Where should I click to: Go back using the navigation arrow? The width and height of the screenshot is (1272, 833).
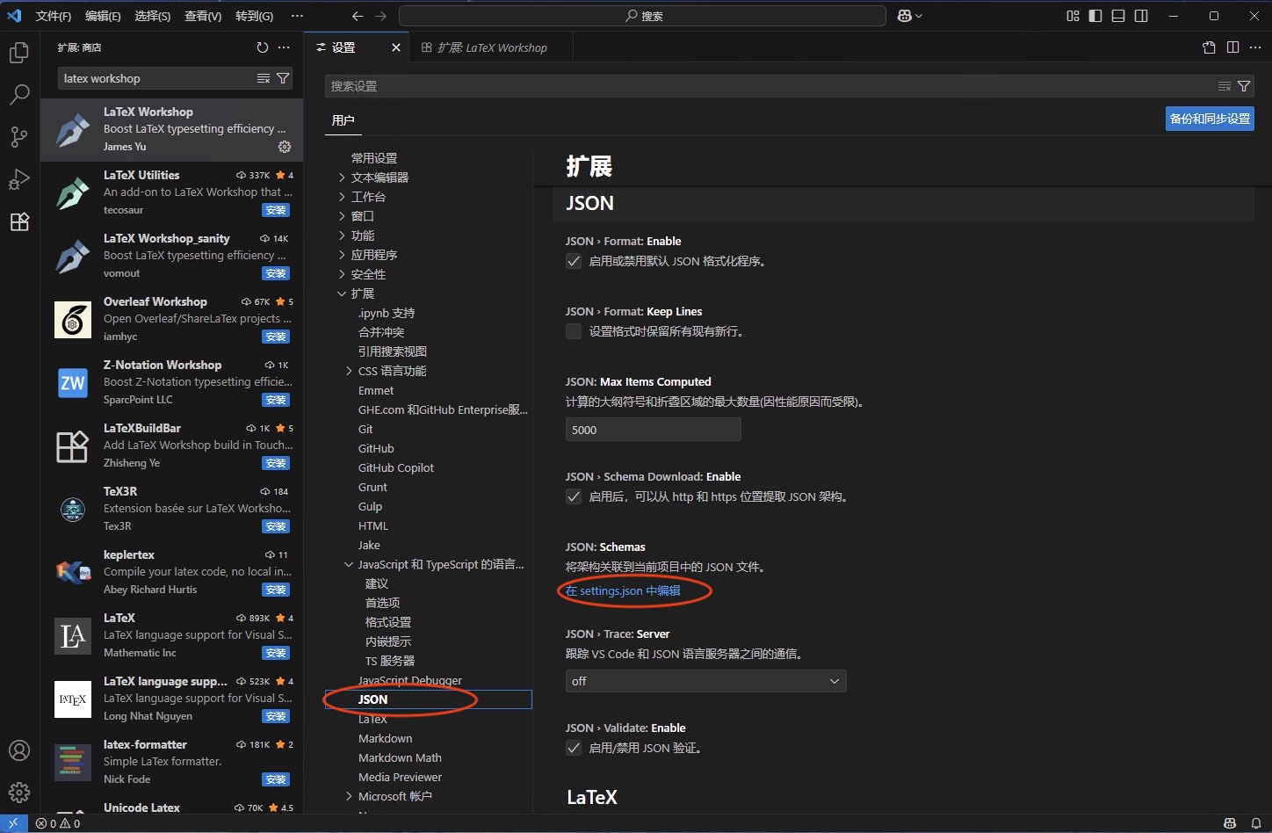click(x=358, y=16)
